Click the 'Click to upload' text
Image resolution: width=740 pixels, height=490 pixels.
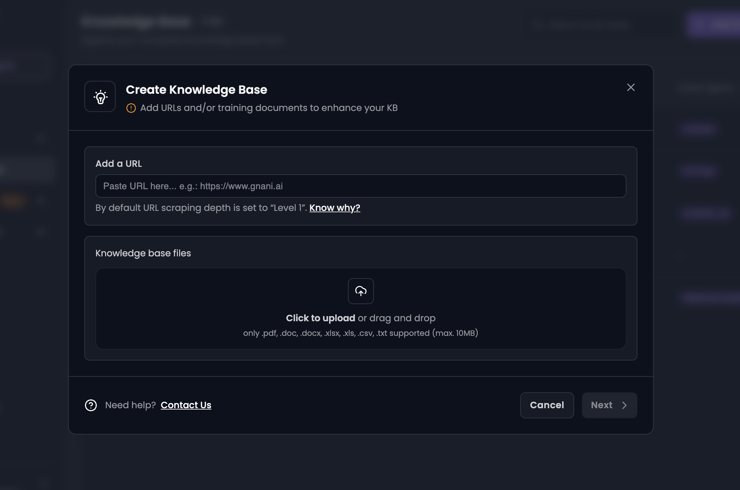(320, 318)
